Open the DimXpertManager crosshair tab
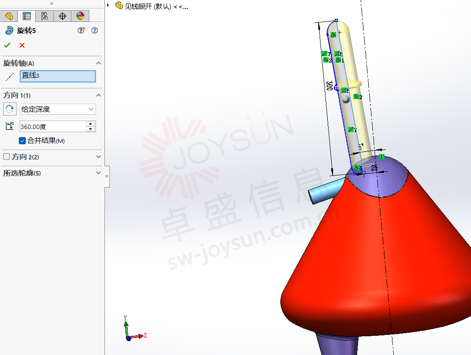The image size is (471, 355). 63,16
